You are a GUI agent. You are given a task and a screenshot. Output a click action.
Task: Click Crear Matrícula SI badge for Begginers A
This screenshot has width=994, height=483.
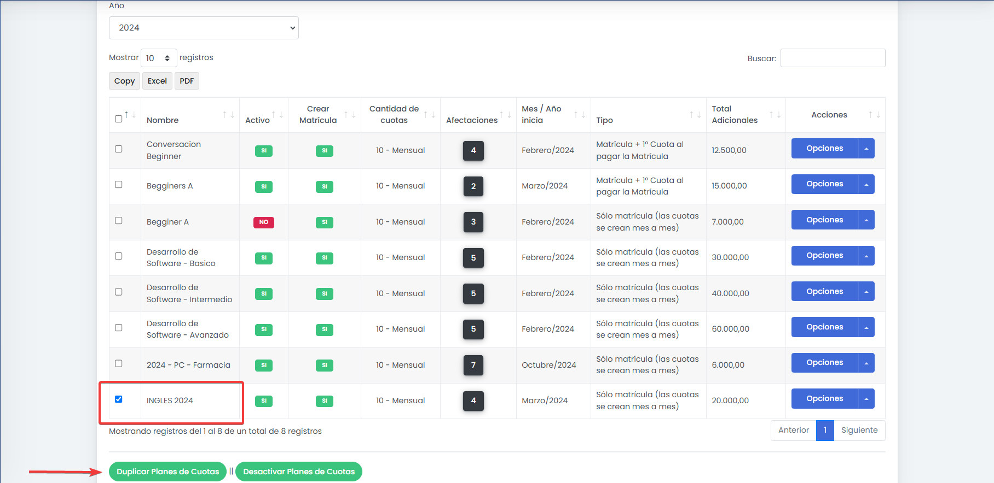(x=325, y=187)
